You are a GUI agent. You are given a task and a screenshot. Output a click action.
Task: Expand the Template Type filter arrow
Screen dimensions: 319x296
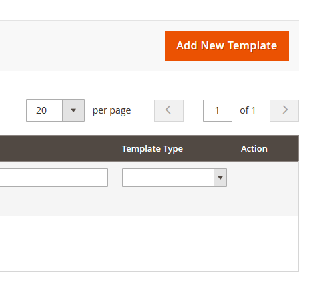coord(220,178)
